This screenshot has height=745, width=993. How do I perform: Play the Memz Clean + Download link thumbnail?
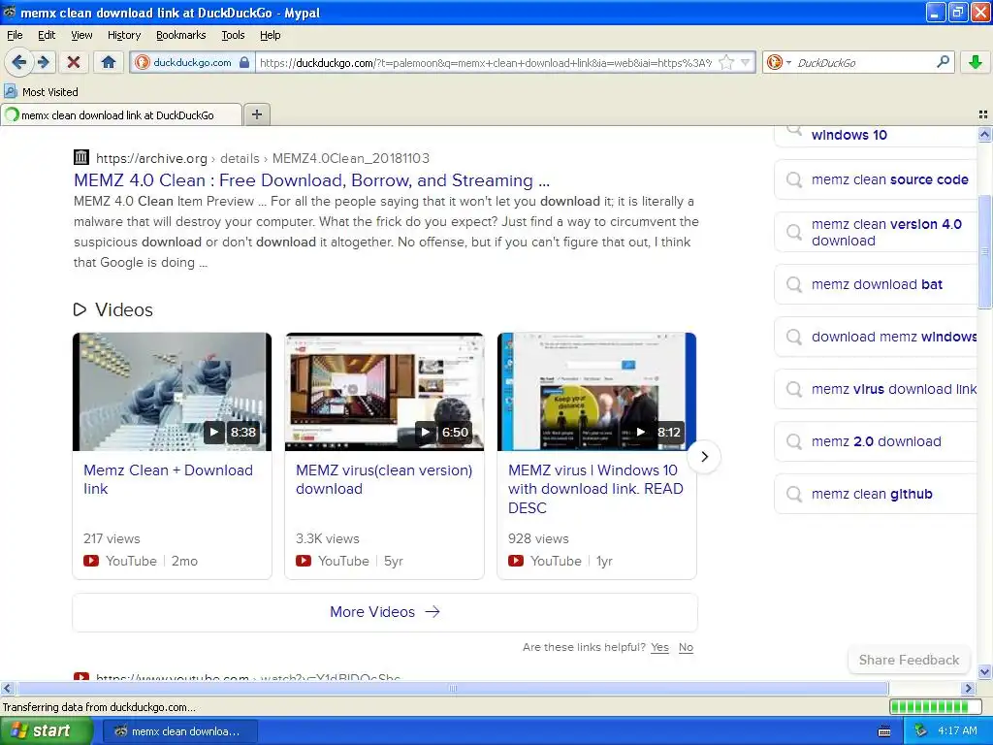(x=172, y=392)
